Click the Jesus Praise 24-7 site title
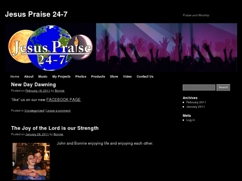The height and width of the screenshot is (181, 242). [x=36, y=14]
